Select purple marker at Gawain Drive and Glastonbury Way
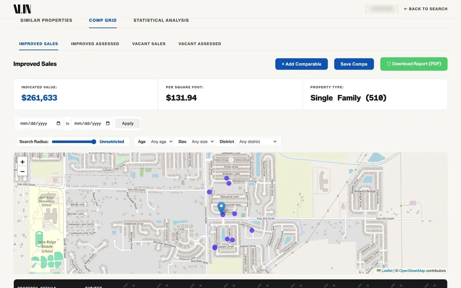 point(215,248)
